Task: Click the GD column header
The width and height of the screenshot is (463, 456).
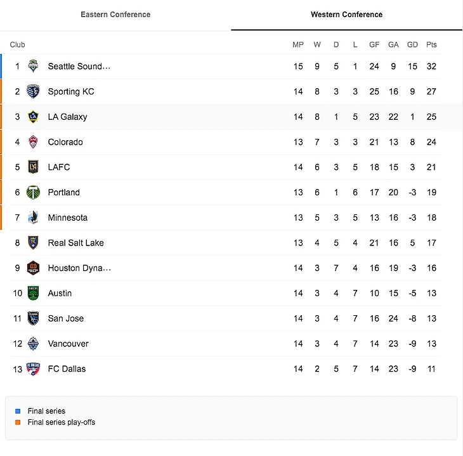Action: pos(412,45)
